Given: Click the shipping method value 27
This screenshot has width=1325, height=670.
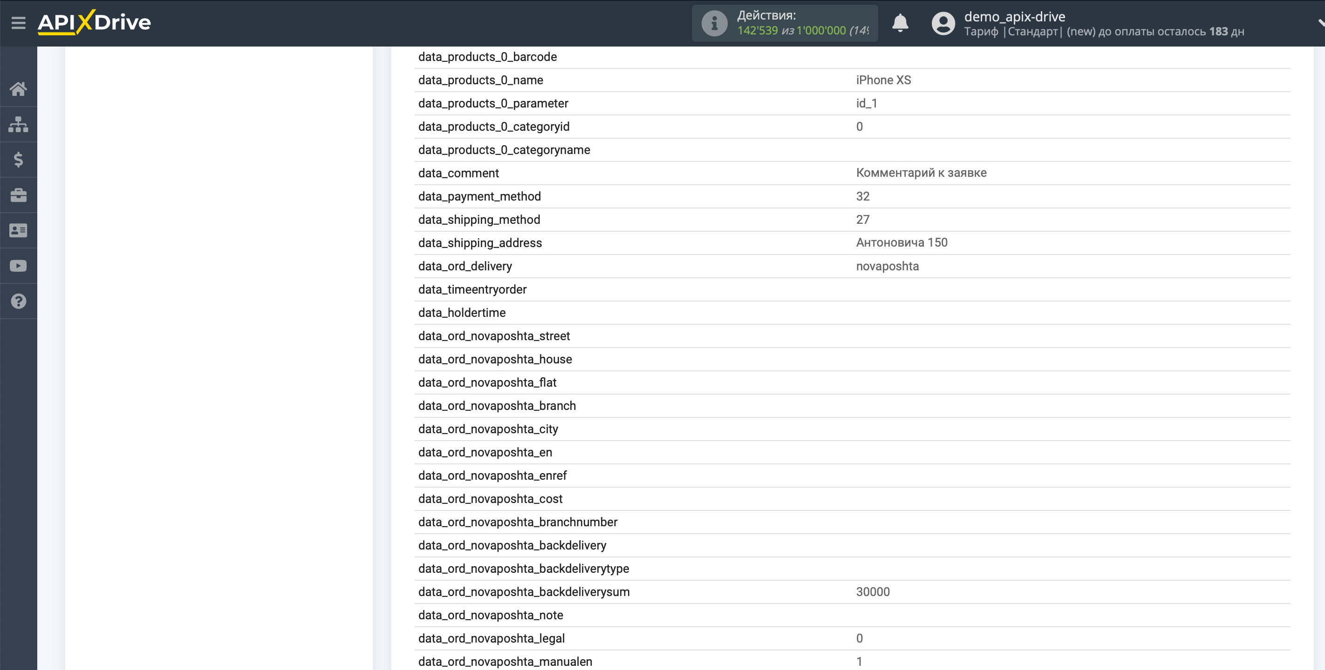Looking at the screenshot, I should [x=862, y=220].
